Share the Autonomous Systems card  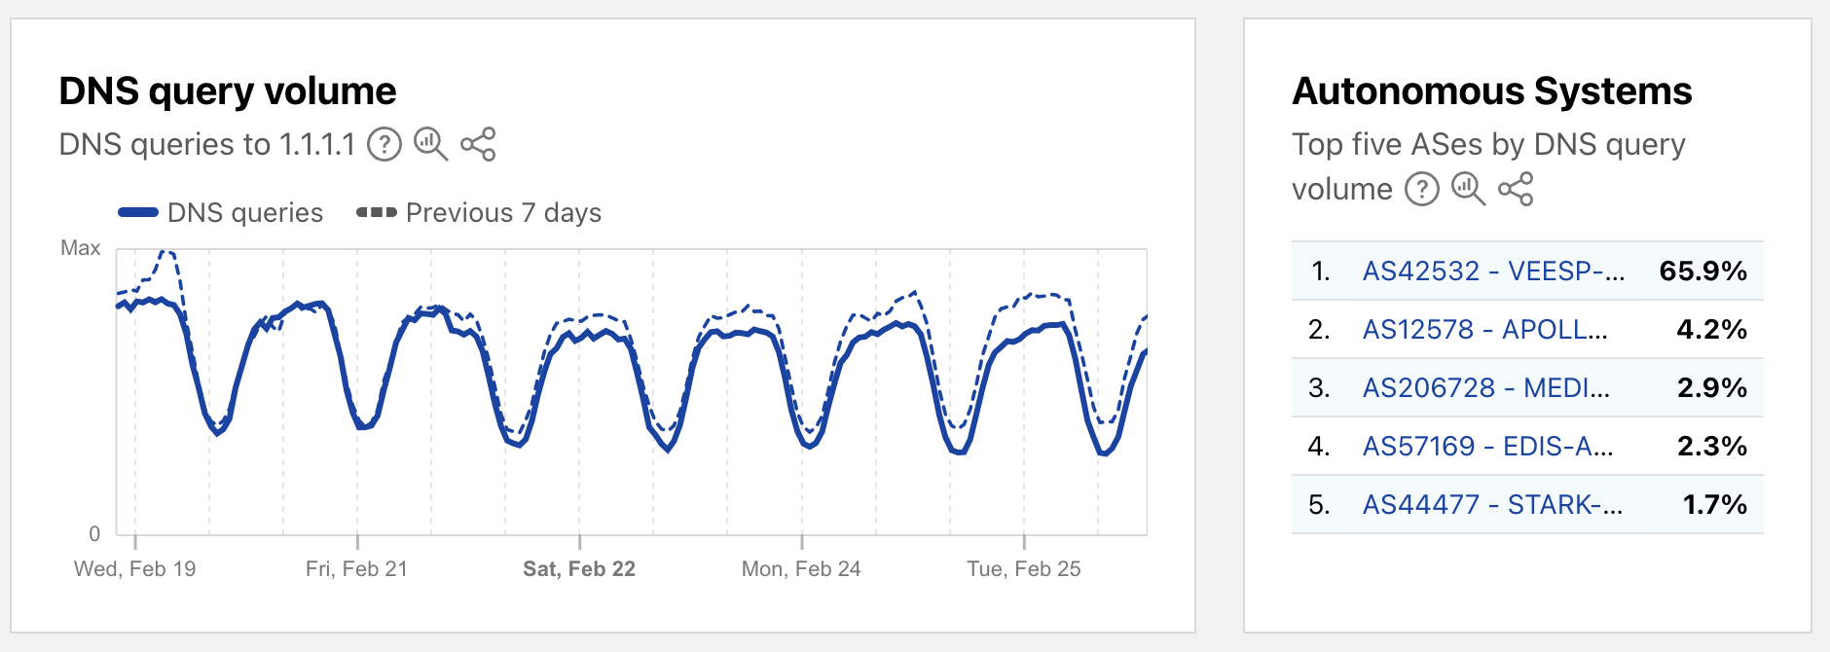(x=1516, y=189)
